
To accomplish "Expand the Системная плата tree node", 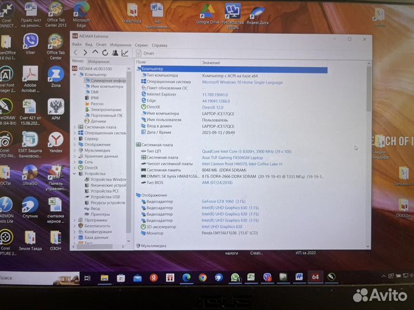I will [75, 127].
